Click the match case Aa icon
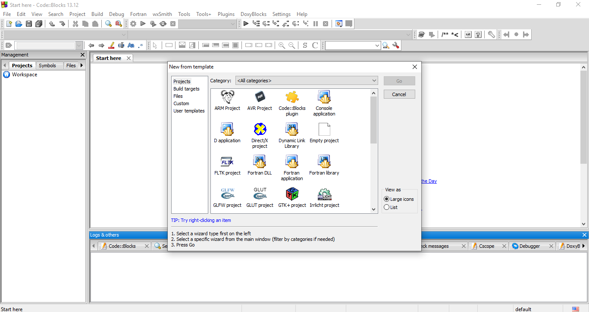 [131, 45]
